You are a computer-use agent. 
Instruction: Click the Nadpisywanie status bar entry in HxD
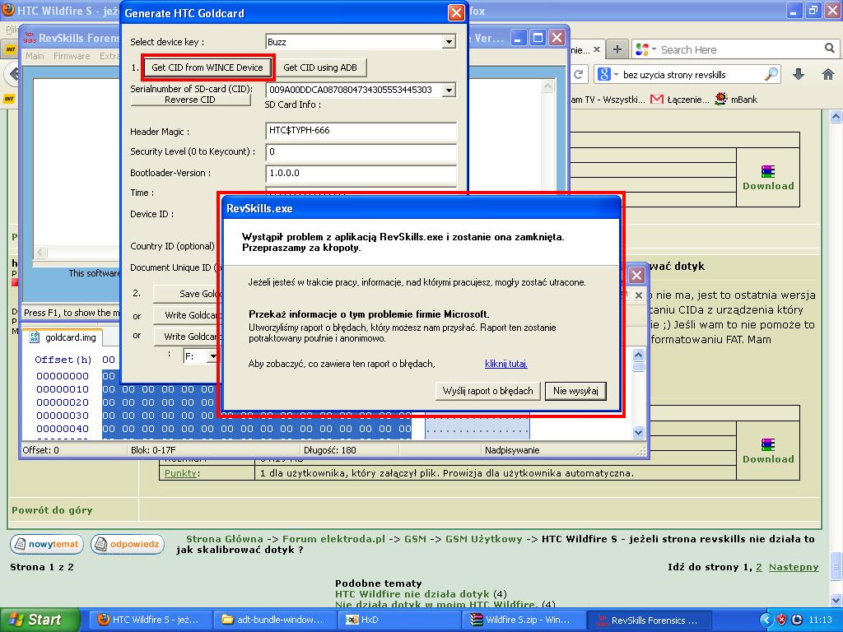coord(512,450)
